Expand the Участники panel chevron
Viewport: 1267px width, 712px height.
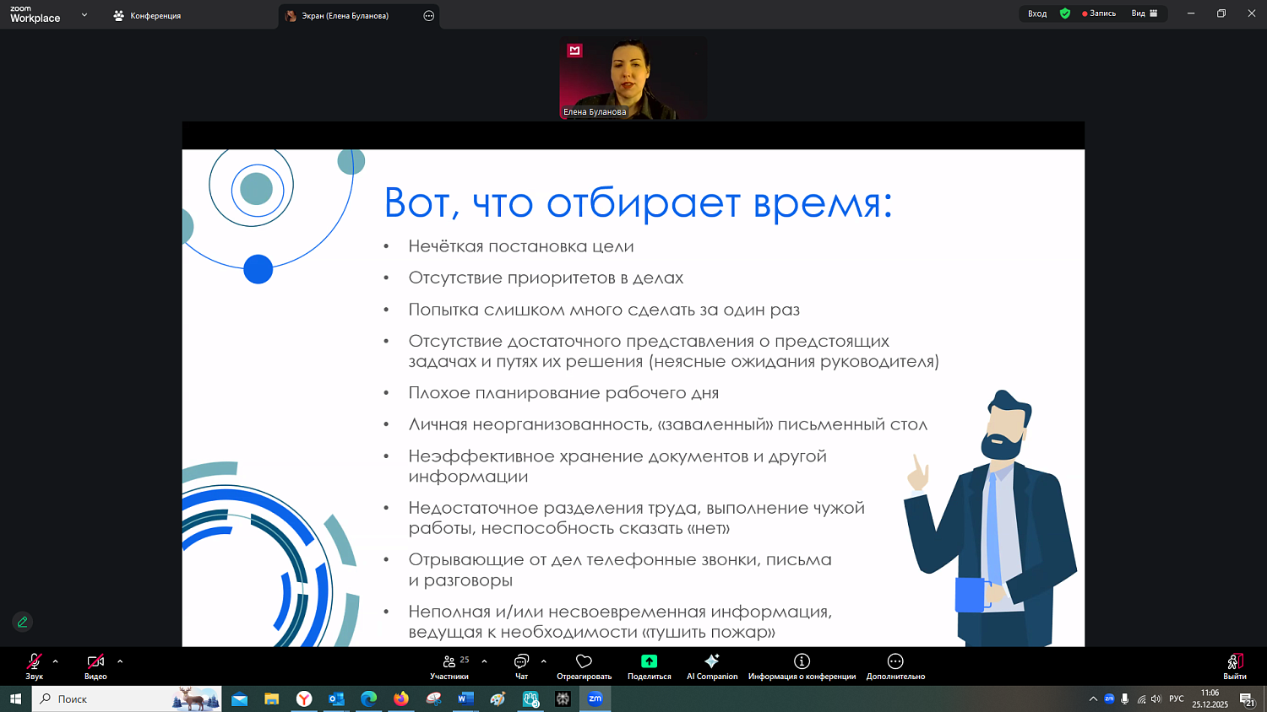(483, 661)
